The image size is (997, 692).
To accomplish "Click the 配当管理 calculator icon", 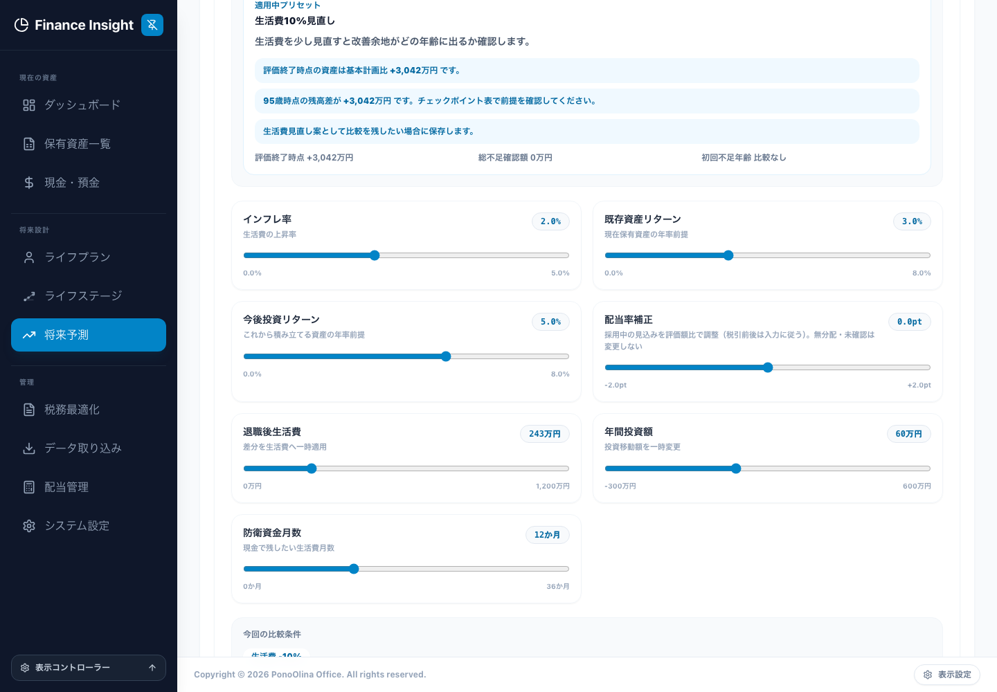I will tap(29, 487).
